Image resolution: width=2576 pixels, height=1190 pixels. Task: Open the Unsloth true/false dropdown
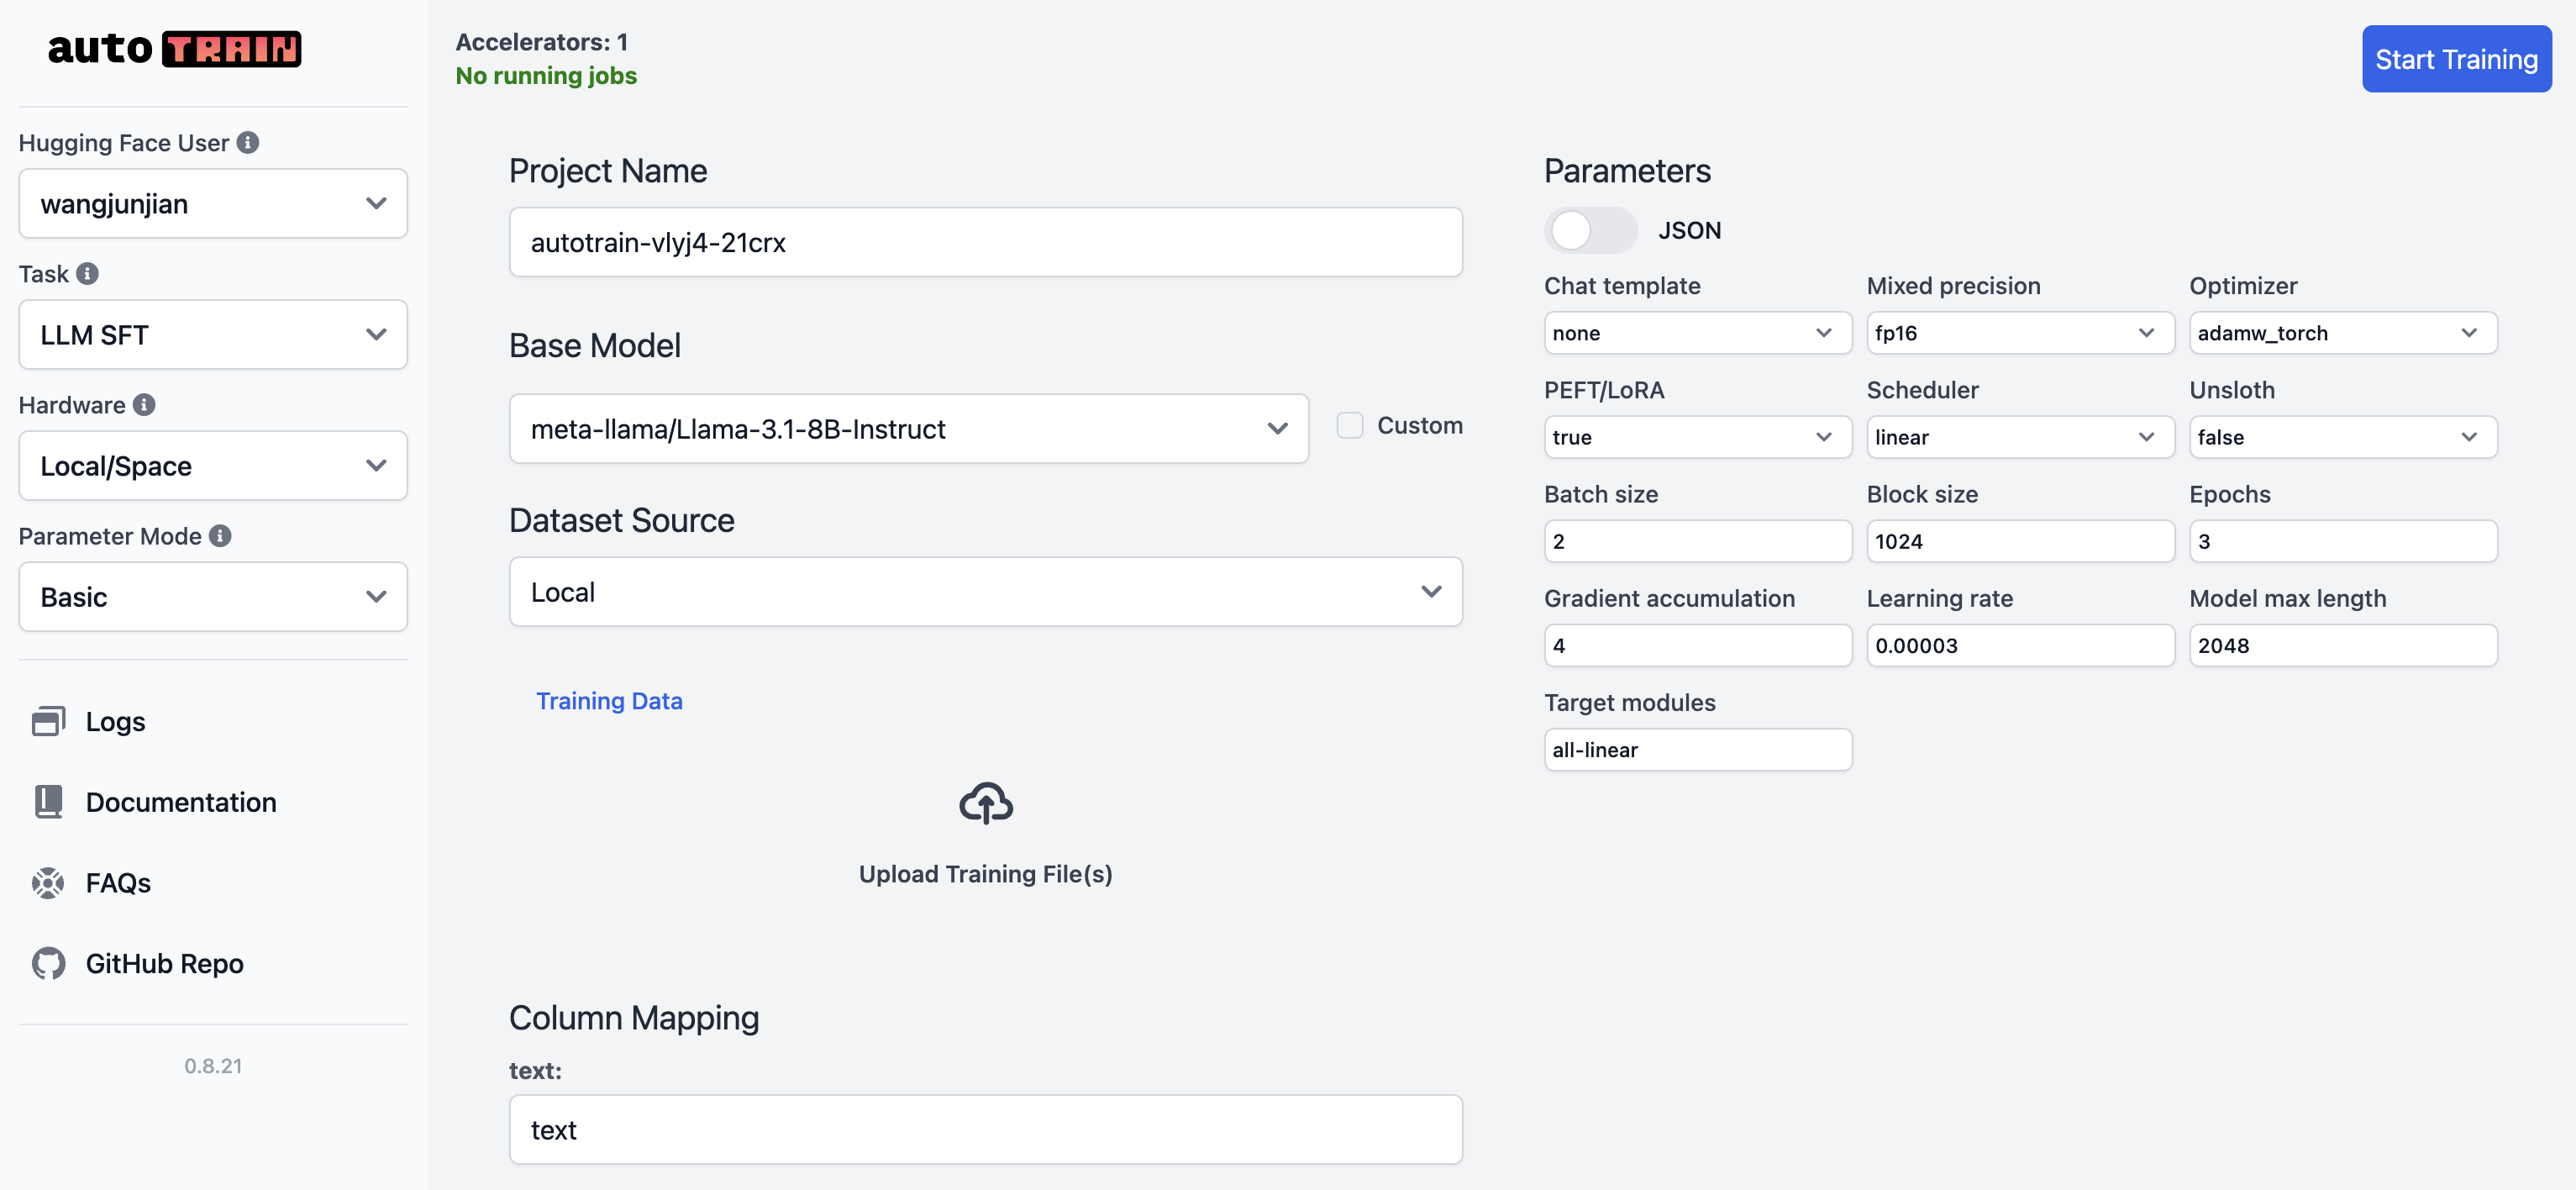click(x=2342, y=437)
